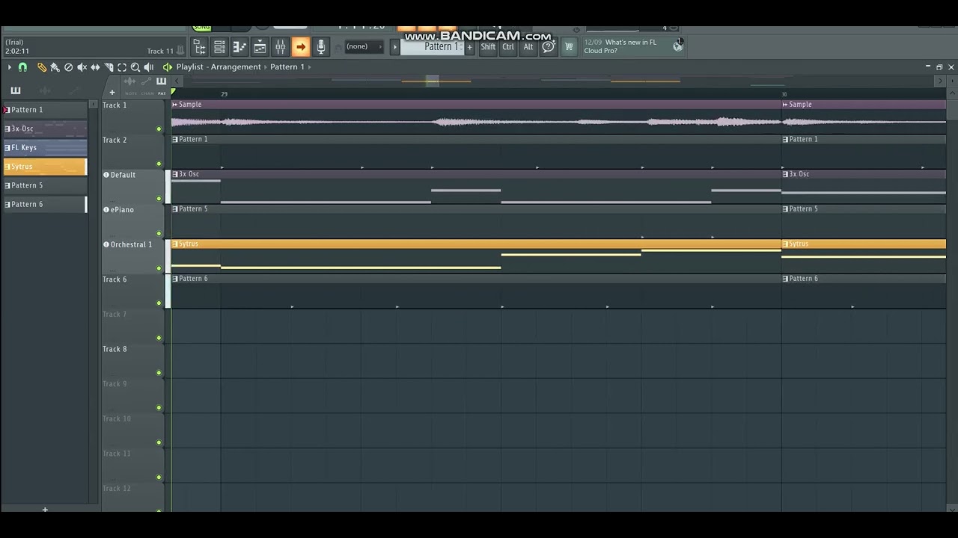Select FL Keys in the picker list
Viewport: 958px width, 538px height.
pos(45,148)
